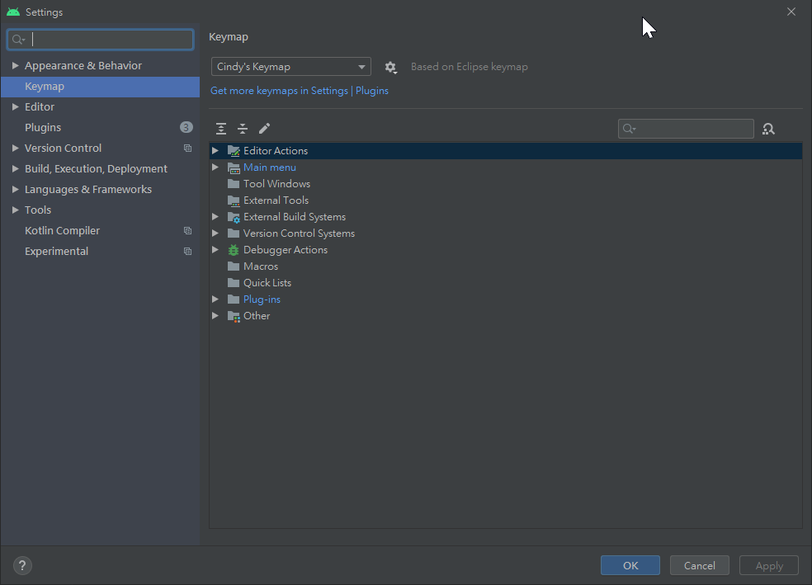Click the Expand All toolbar icon
Viewport: 812px width, 585px height.
[221, 129]
